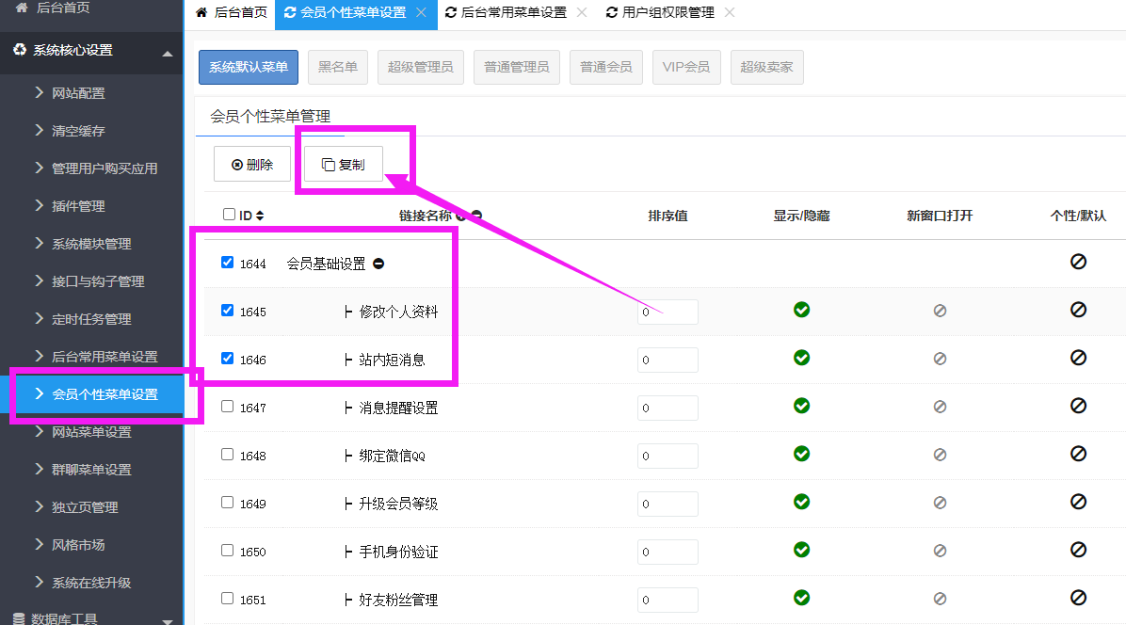This screenshot has width=1126, height=625.
Task: Switch to the 用户组权限管理 tab
Action: coord(668,12)
